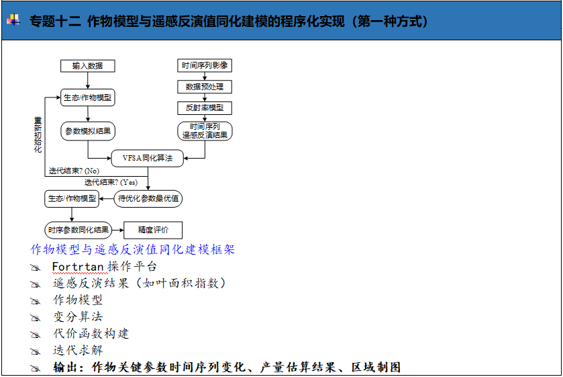Select the text 遥感反演结果（如叶面积指数）
Screen dimensions: 563x377
[x=140, y=283]
